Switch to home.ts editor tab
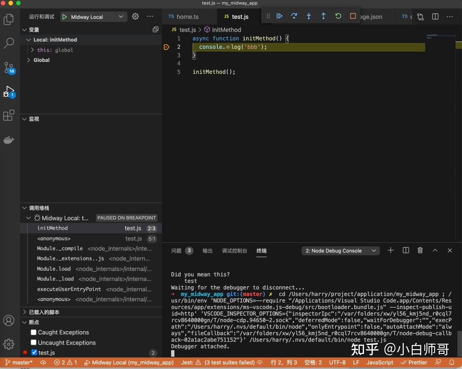This screenshot has width=462, height=369. [190, 17]
